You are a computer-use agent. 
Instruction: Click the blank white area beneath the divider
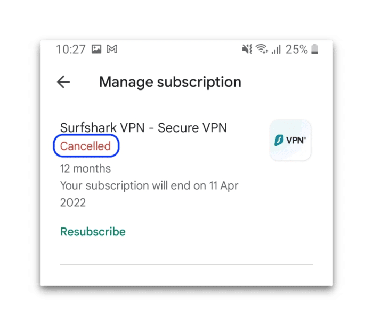[186, 275]
